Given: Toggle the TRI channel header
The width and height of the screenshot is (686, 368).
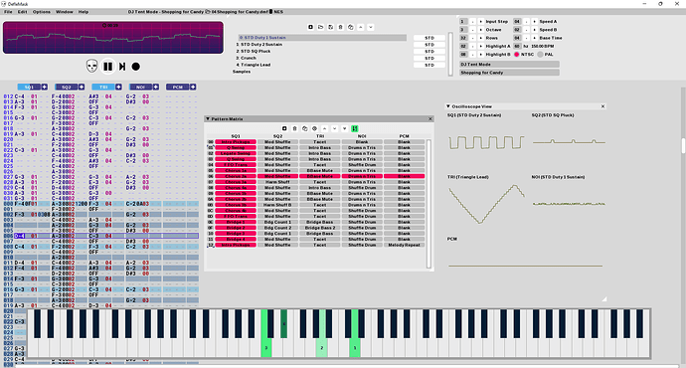Looking at the screenshot, I should coord(103,88).
